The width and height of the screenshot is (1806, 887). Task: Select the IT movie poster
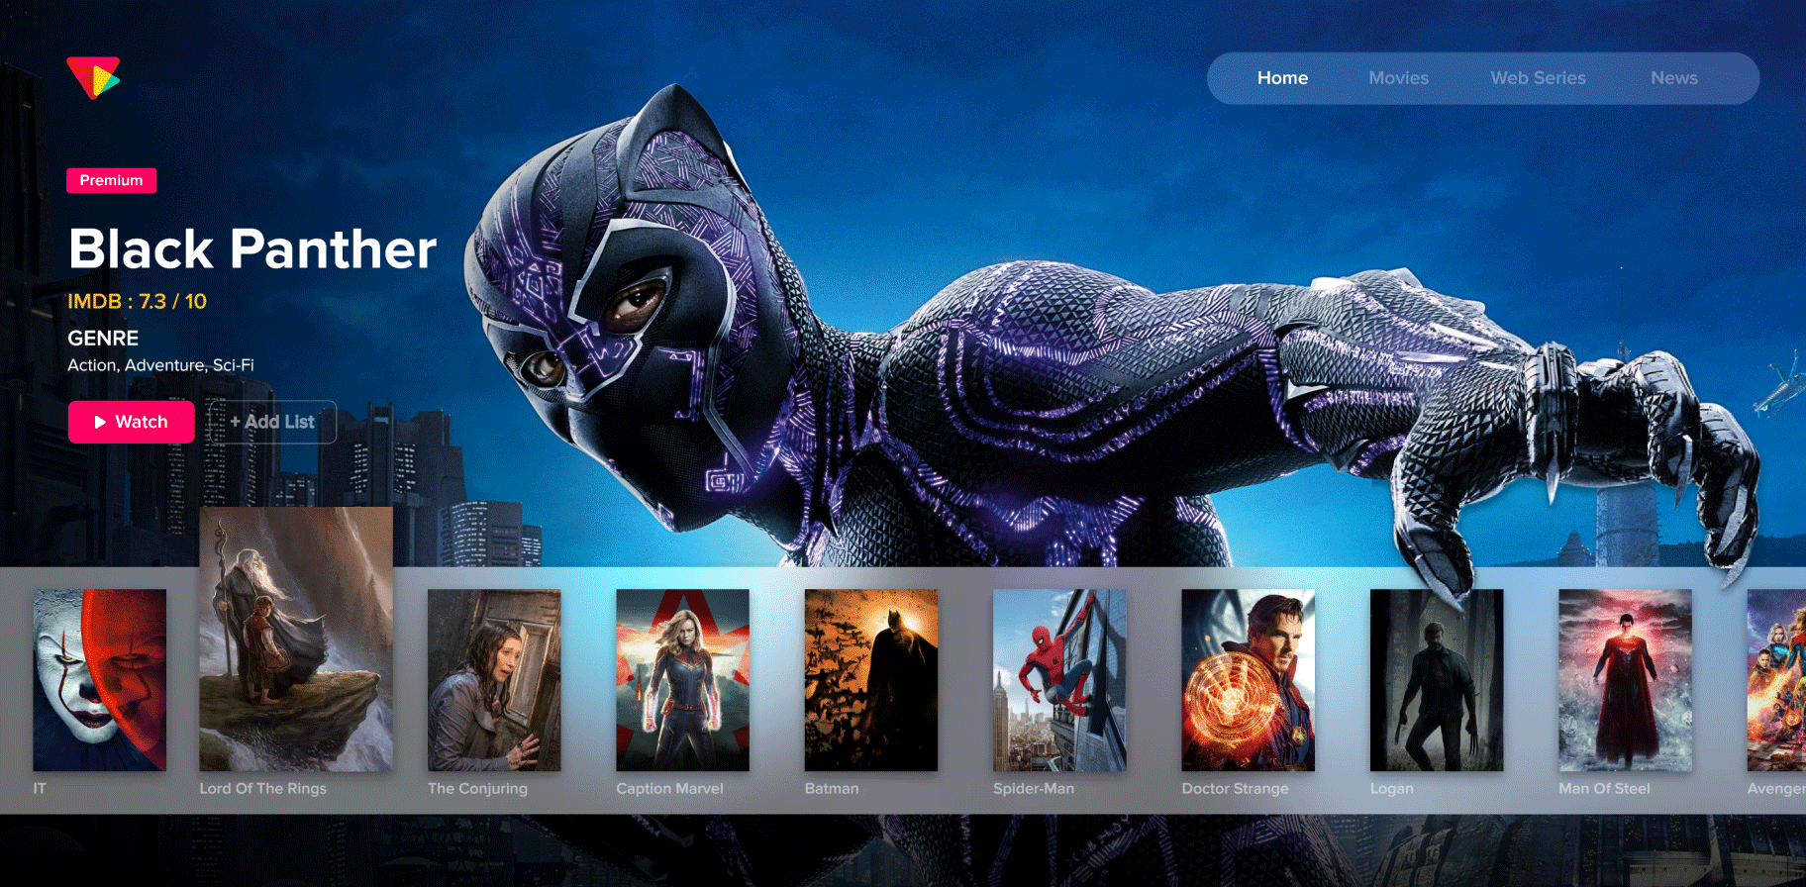(x=100, y=680)
